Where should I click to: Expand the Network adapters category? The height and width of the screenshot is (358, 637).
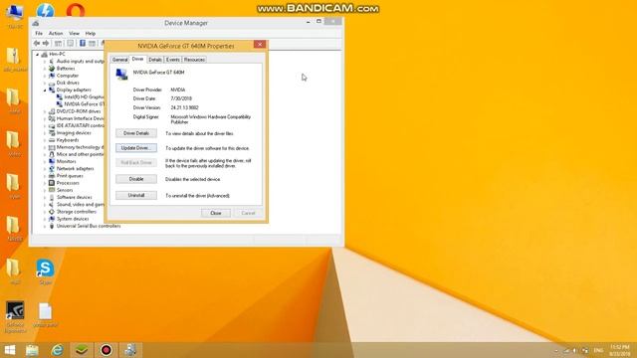pyautogui.click(x=45, y=168)
